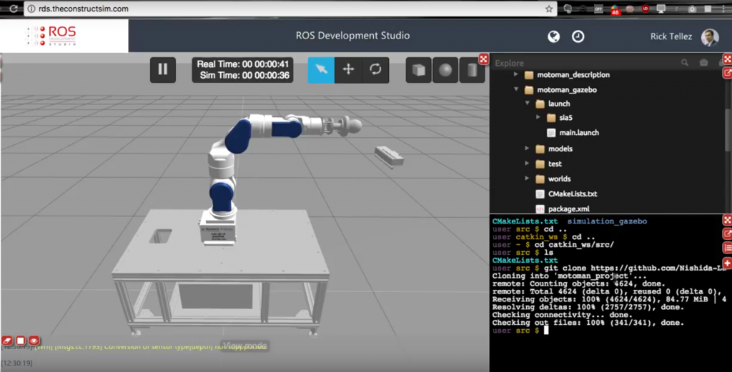Select the arrow selection tool

[321, 69]
